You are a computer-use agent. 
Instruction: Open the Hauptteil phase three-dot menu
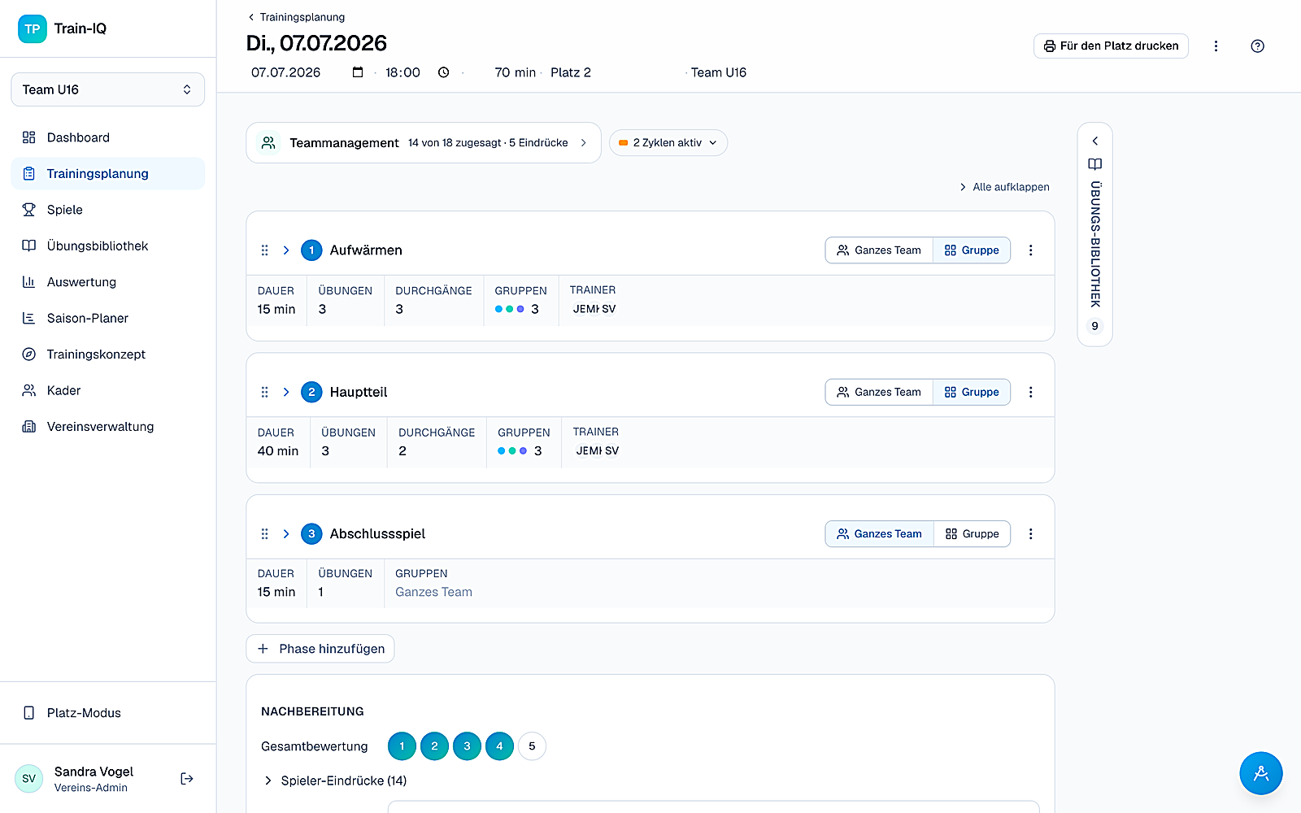click(x=1030, y=392)
